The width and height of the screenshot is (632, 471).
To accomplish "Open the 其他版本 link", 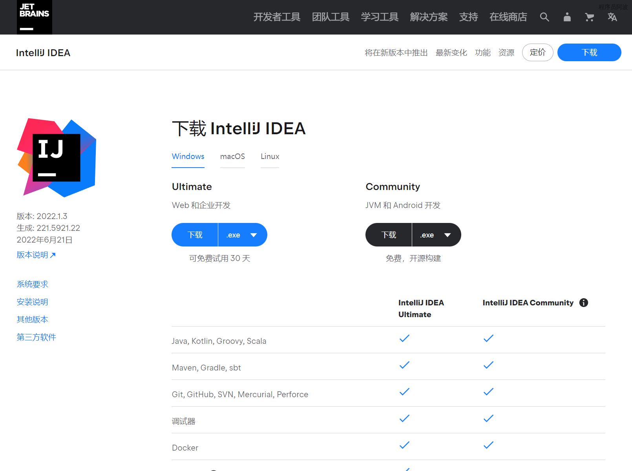I will point(32,319).
